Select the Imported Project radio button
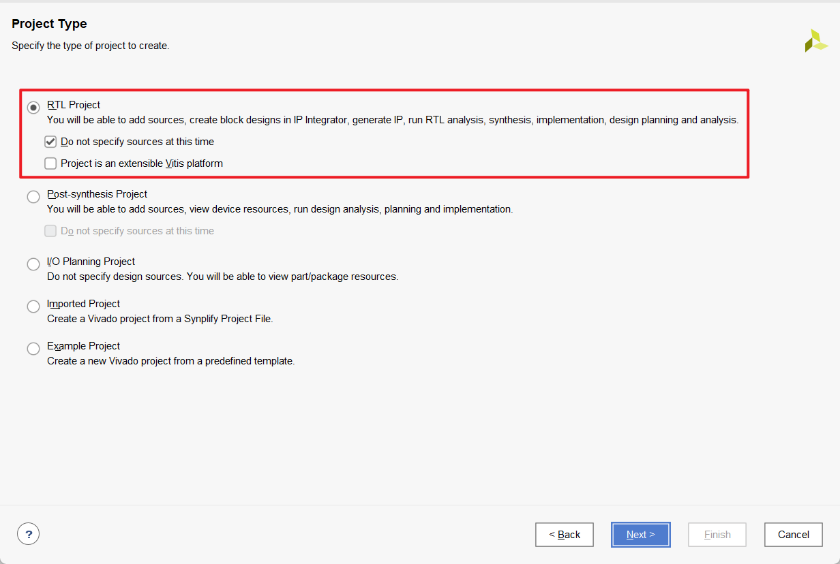The height and width of the screenshot is (564, 840). coord(33,307)
